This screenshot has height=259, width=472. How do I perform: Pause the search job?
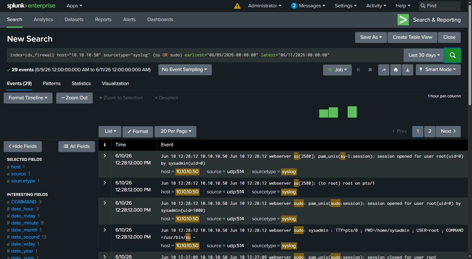[x=358, y=70]
